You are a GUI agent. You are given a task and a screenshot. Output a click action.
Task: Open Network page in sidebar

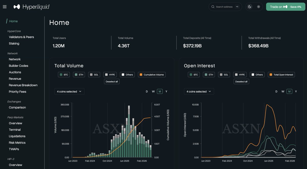[15, 59]
